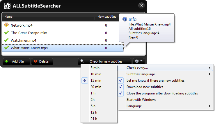Click New:0 text in tooltip
Image resolution: width=215 pixels, height=124 pixels.
click(x=133, y=37)
